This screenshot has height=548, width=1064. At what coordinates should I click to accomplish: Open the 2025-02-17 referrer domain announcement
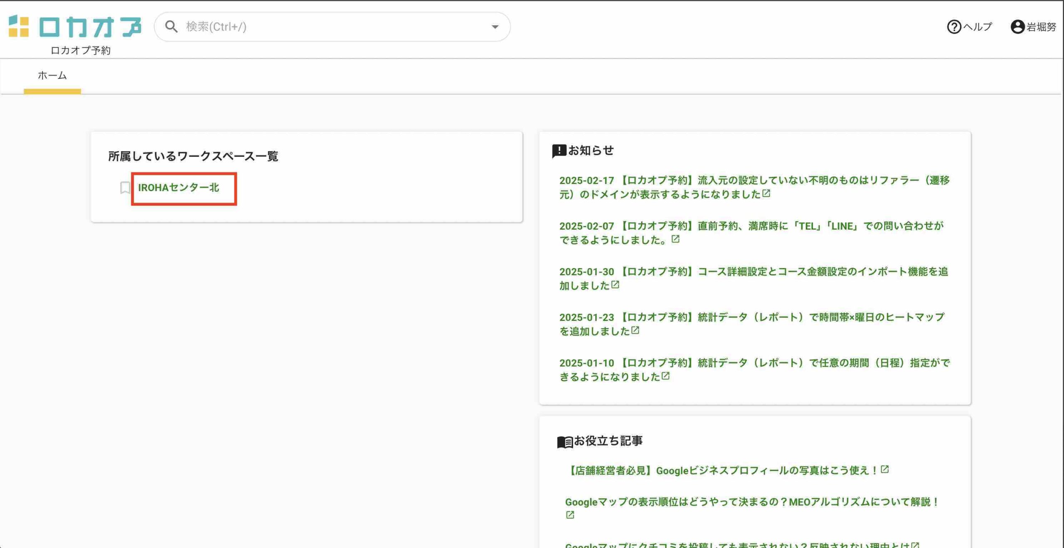coord(754,181)
